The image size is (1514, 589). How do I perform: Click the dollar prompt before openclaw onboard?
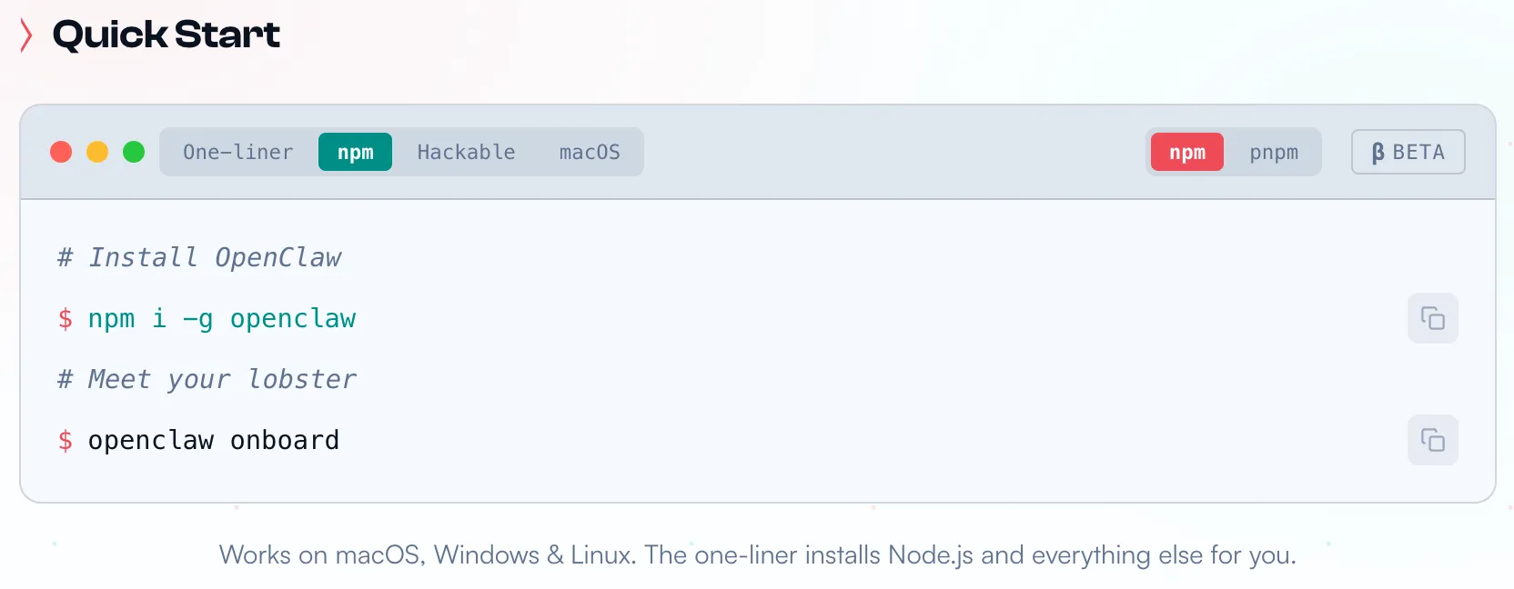pyautogui.click(x=65, y=441)
